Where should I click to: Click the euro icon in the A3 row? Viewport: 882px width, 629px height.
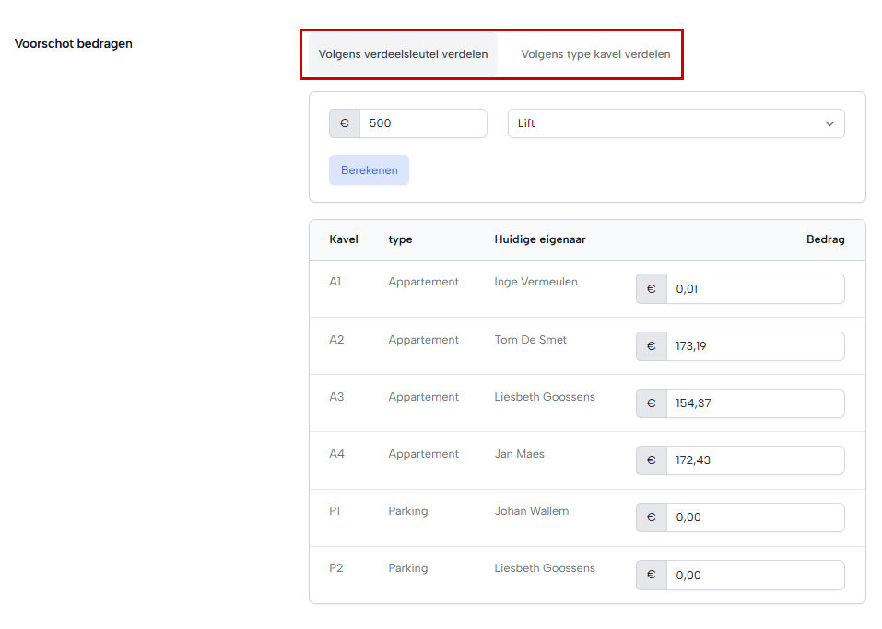click(652, 403)
